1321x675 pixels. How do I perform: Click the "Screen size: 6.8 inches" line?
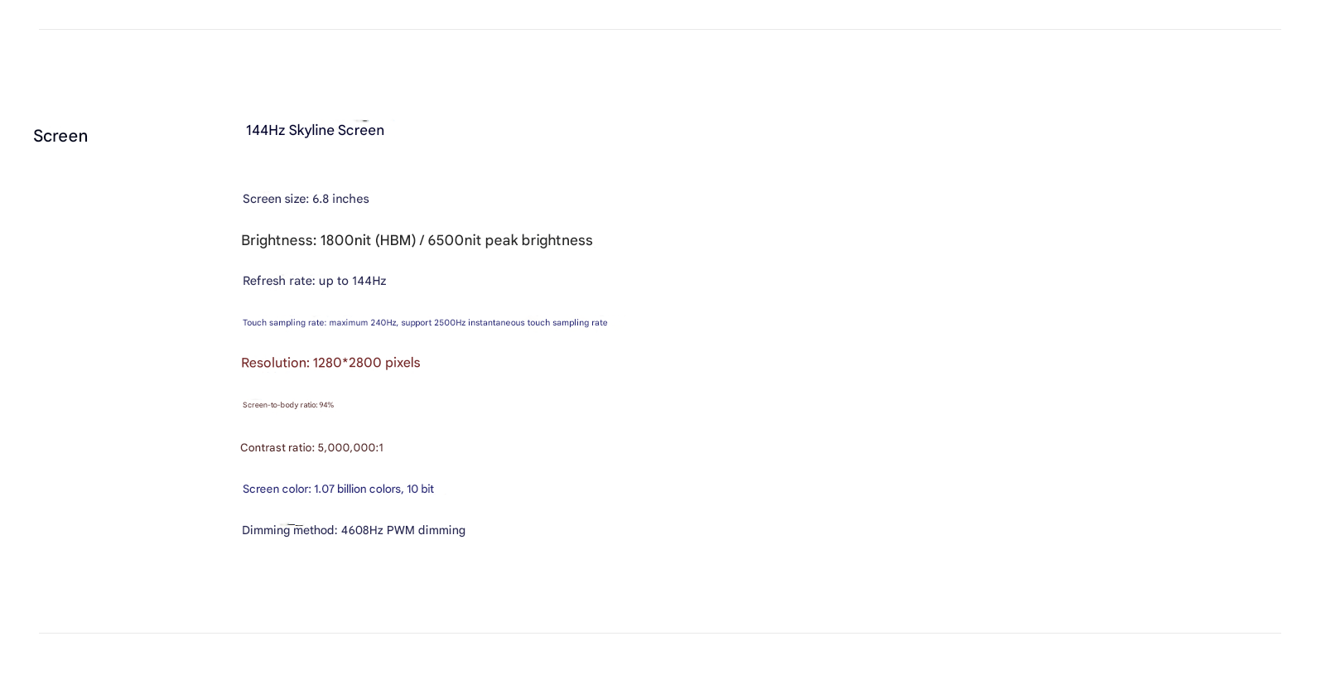306,200
